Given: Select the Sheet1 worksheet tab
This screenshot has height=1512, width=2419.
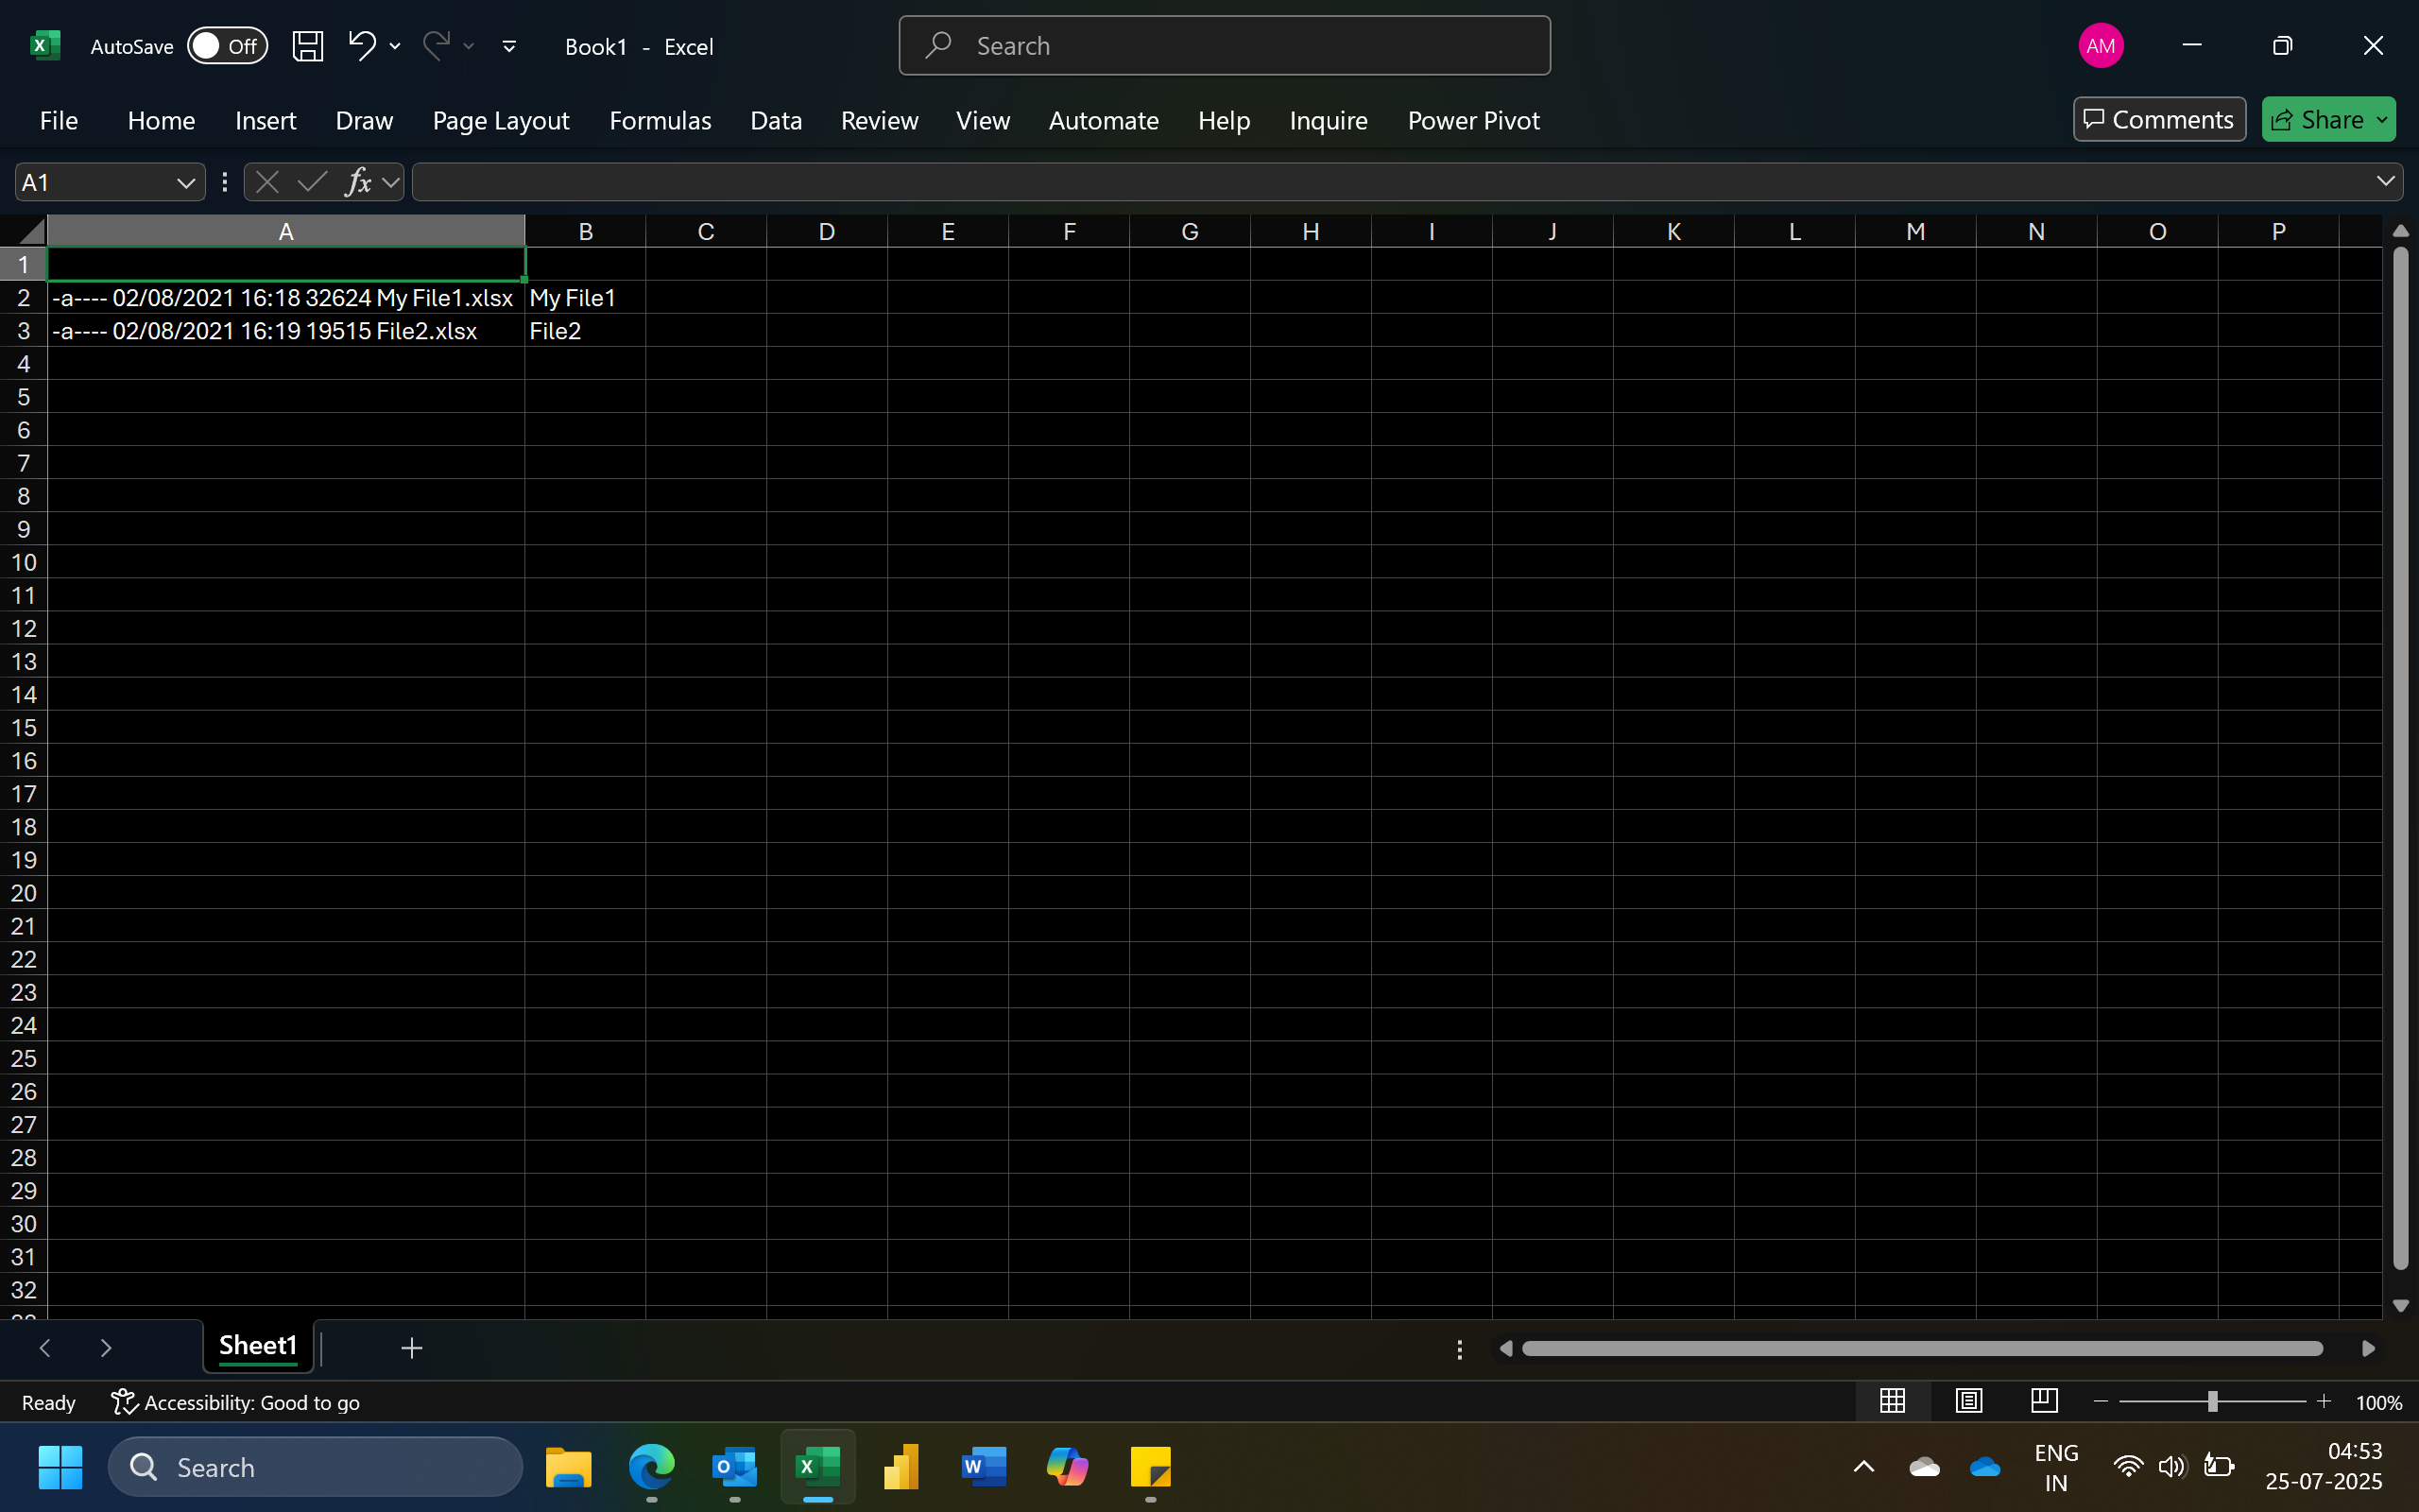Looking at the screenshot, I should 258,1346.
